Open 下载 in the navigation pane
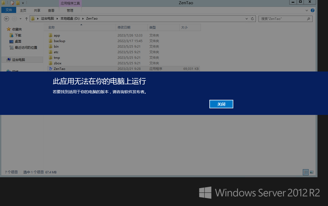328x206 pixels. 18,35
